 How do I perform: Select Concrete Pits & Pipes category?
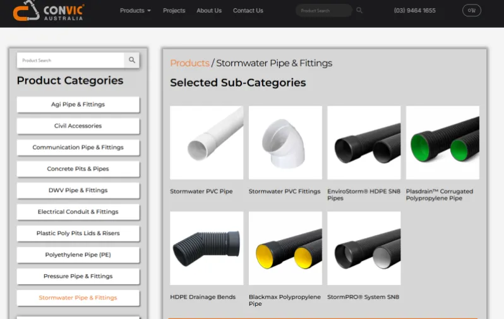pyautogui.click(x=78, y=169)
